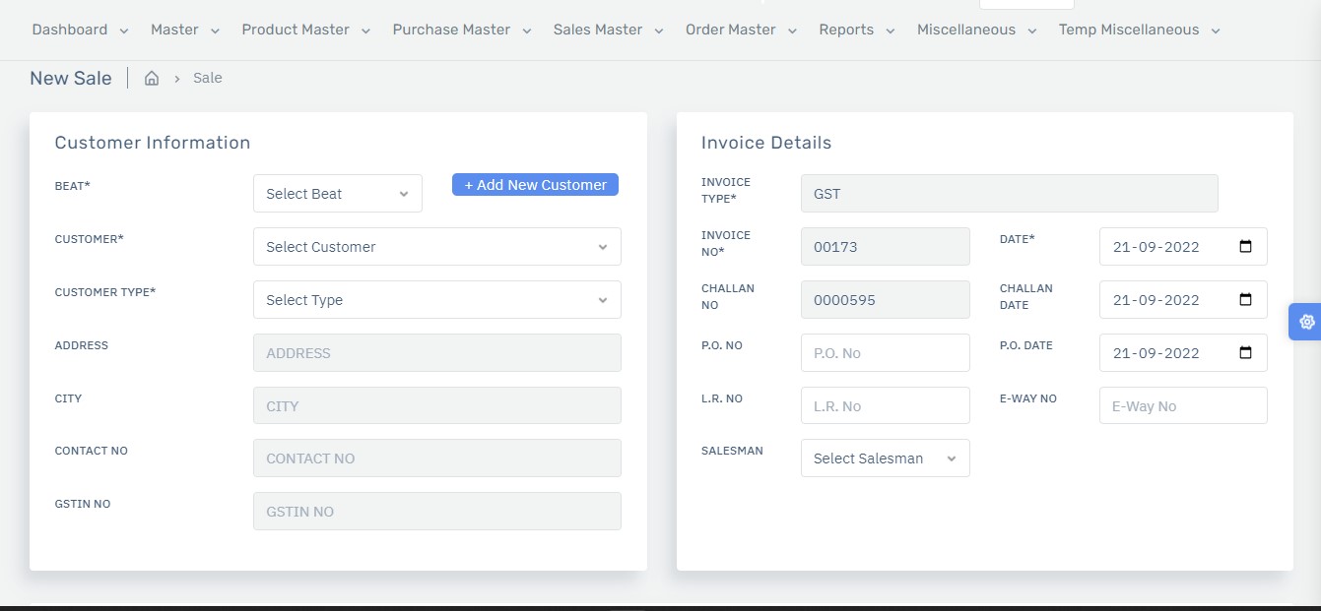Open the Dashboard menu
The image size is (1321, 611).
pos(80,30)
